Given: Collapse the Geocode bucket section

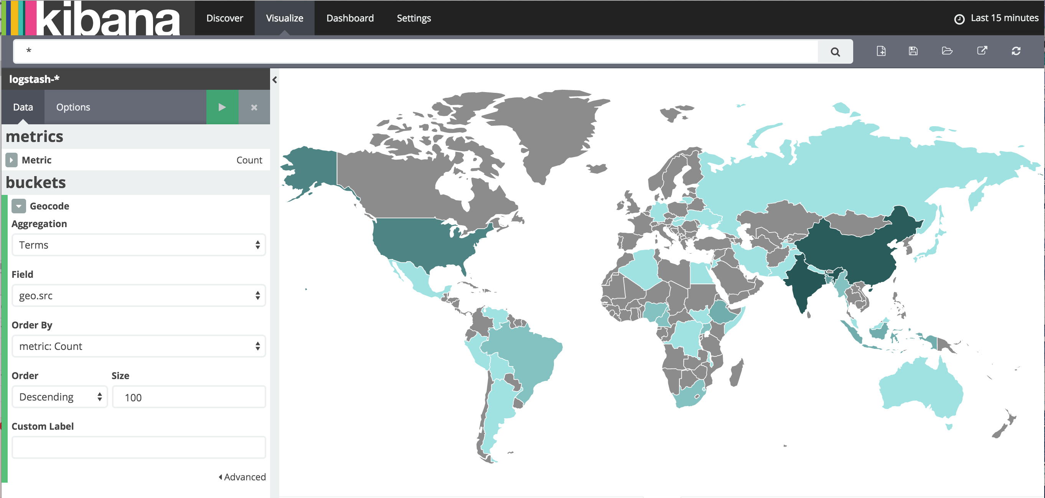Looking at the screenshot, I should 19,206.
